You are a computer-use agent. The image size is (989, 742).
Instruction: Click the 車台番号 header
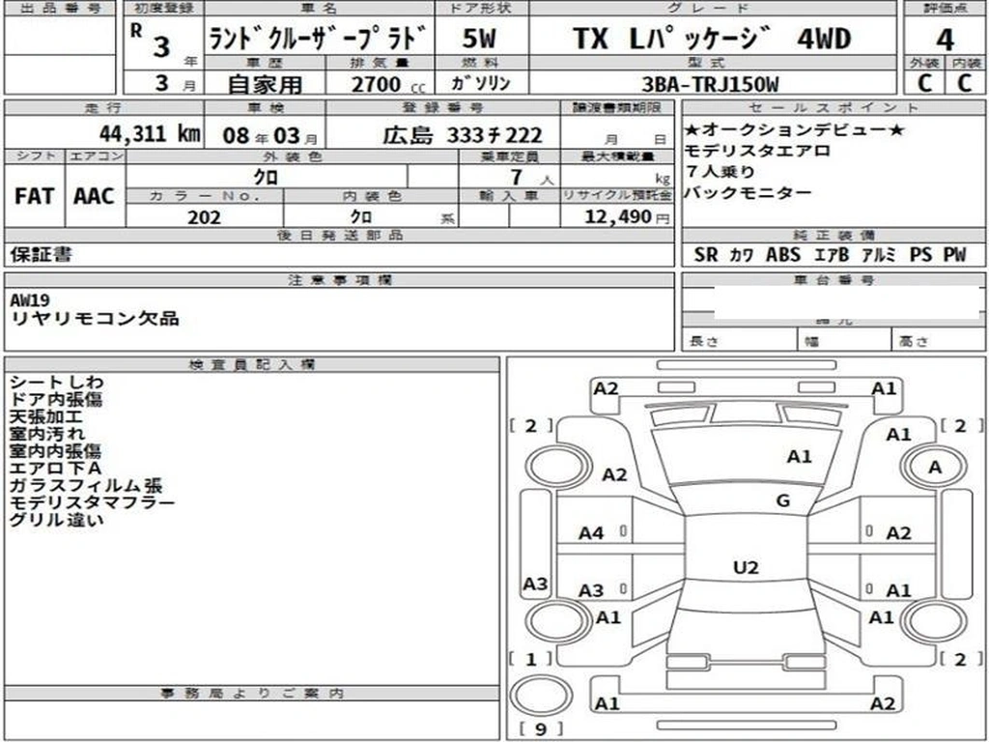point(834,280)
